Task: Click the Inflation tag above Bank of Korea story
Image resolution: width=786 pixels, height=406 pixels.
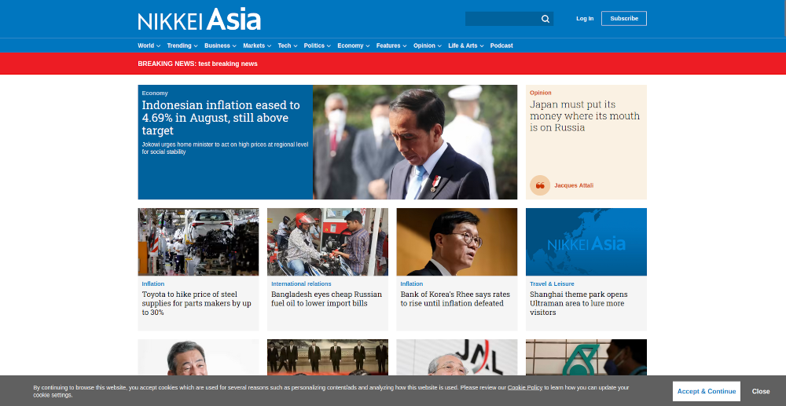Action: (412, 283)
